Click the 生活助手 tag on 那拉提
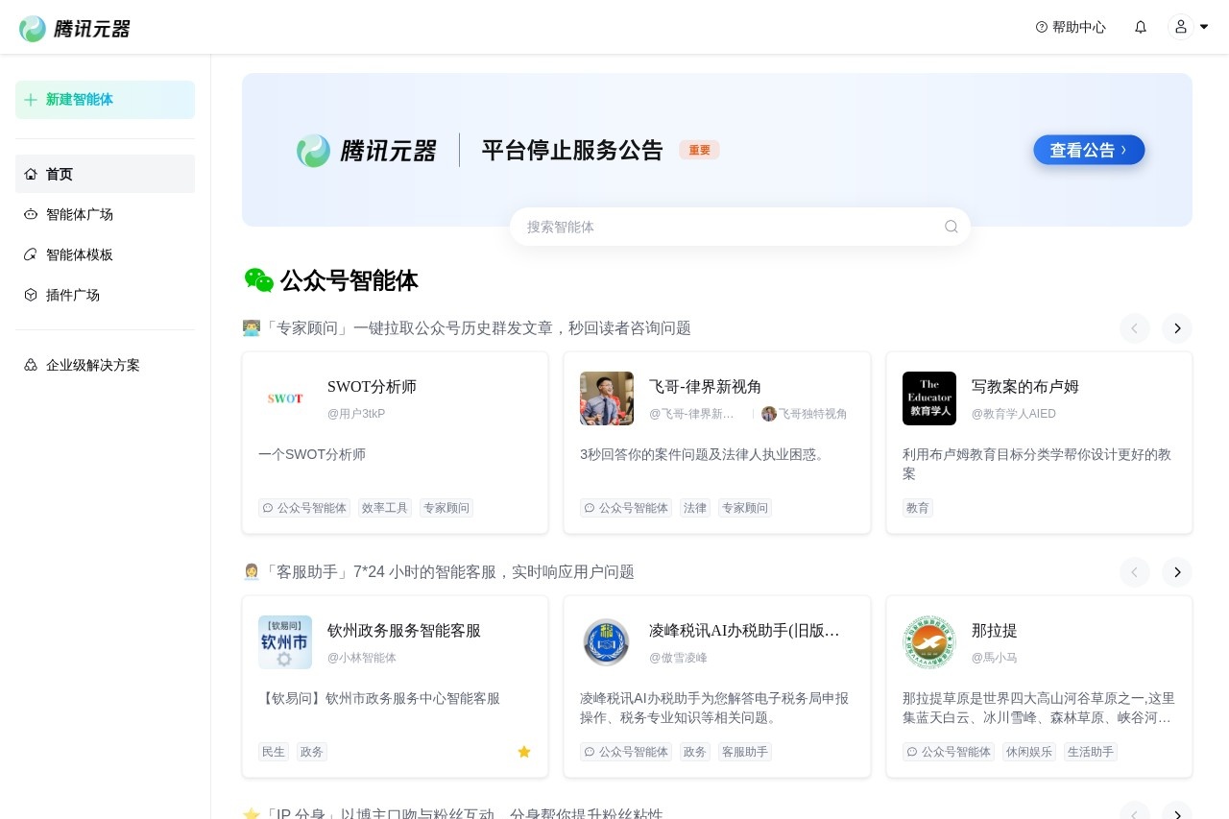Viewport: 1229px width, 819px height. pos(1091,752)
